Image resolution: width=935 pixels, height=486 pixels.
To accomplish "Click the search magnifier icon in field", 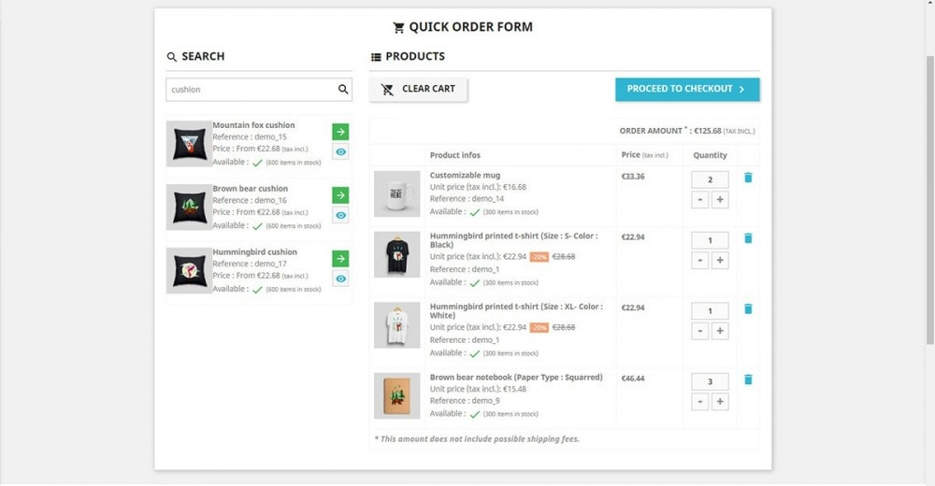I will click(x=343, y=90).
